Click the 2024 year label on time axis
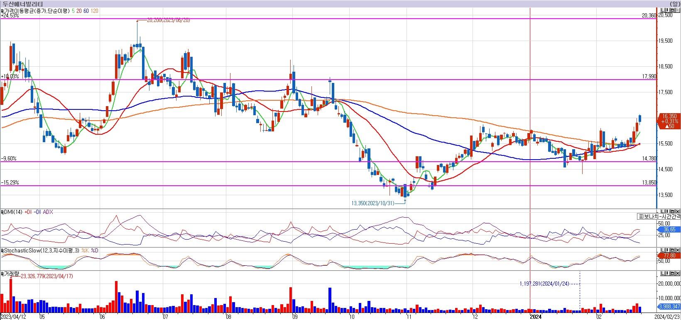681x320 pixels. tap(536, 317)
